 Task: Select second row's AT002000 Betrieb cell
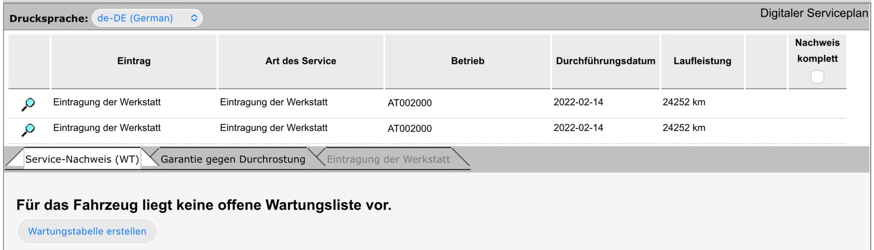[x=410, y=128]
